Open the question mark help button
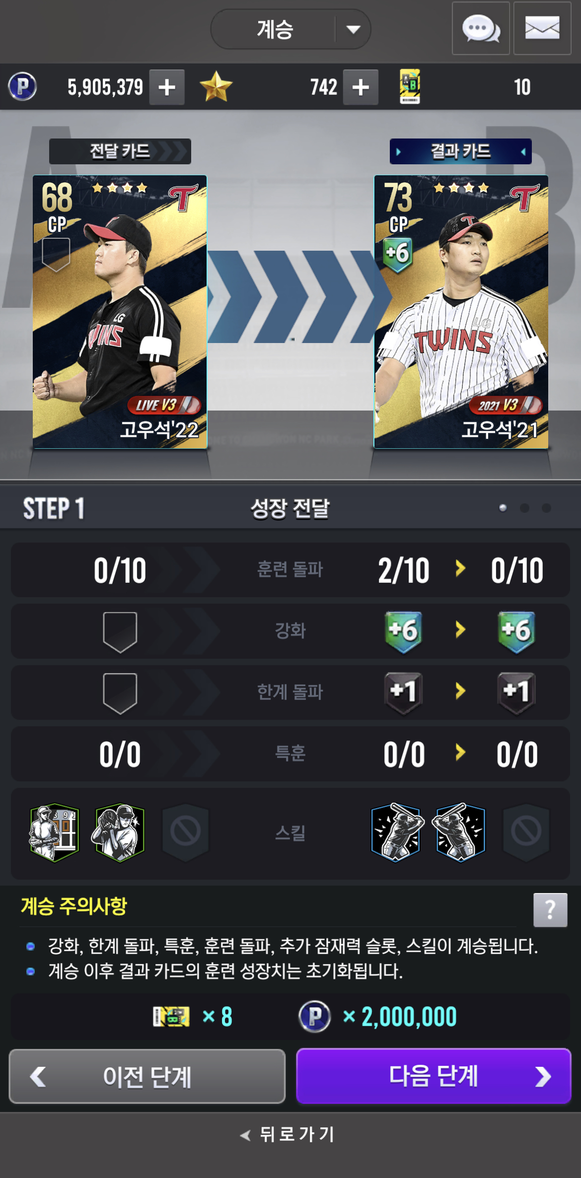This screenshot has width=581, height=1178. pyautogui.click(x=550, y=910)
